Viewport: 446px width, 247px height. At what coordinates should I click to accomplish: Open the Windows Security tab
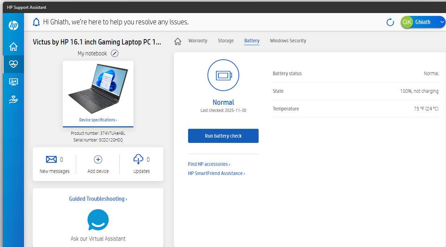click(x=288, y=41)
